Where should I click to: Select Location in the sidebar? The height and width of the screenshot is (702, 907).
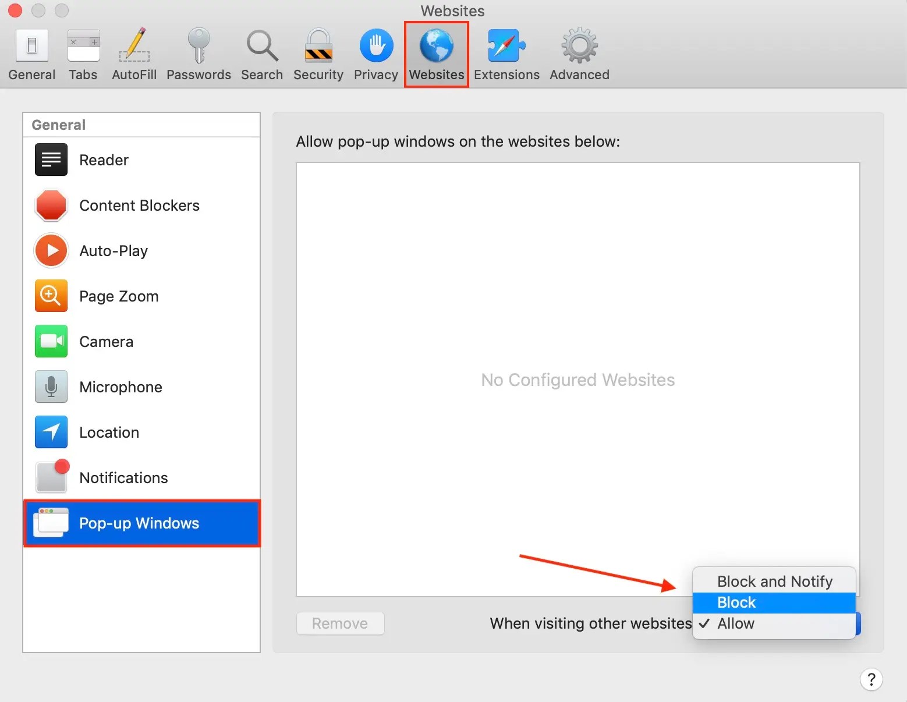tap(141, 432)
